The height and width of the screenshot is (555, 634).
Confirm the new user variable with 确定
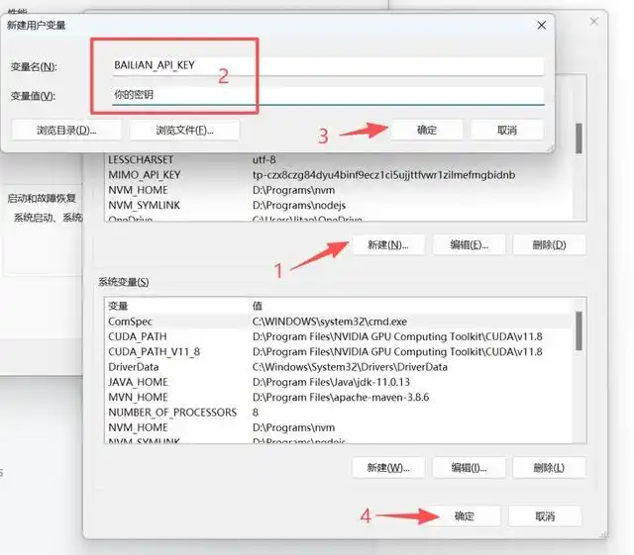[x=427, y=130]
